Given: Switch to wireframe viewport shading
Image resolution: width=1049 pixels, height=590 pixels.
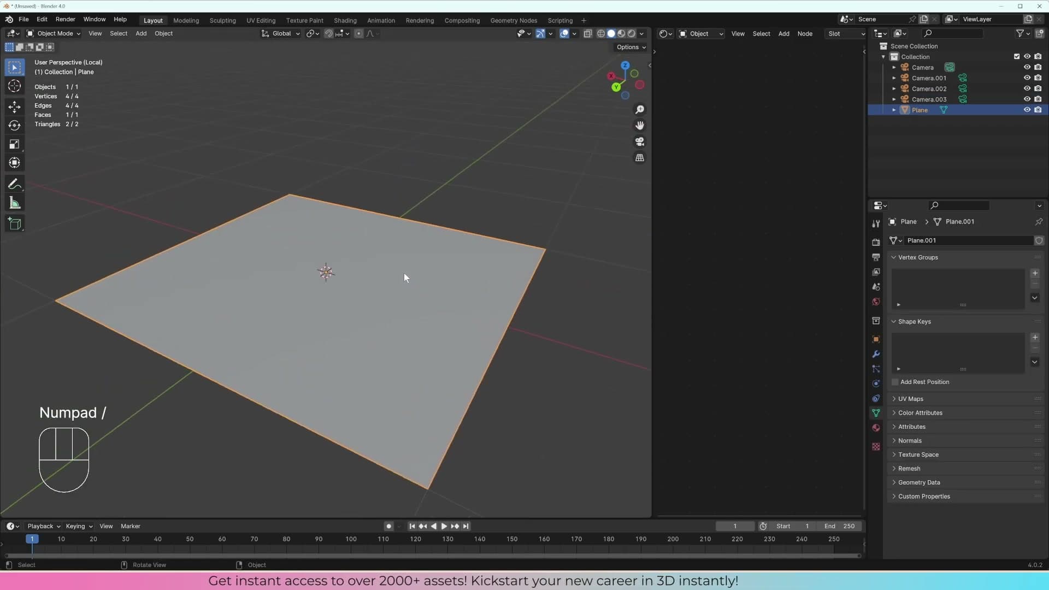Looking at the screenshot, I should [x=601, y=34].
